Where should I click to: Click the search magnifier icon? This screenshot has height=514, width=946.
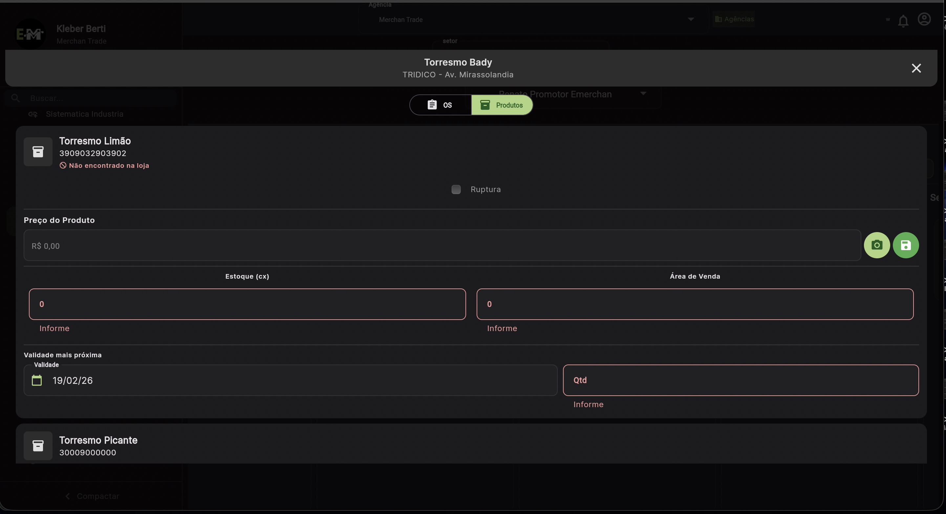(15, 98)
